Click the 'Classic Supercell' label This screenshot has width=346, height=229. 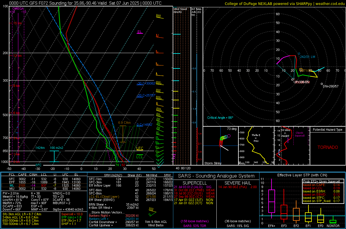click(x=300, y=134)
